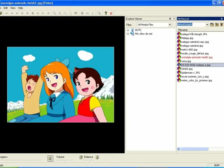Click the zoom in magnifier icon
Image resolution: width=224 pixels, height=168 pixels.
[60, 13]
